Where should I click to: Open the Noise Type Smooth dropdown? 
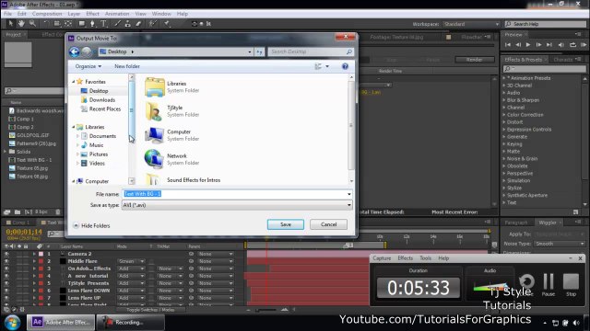(x=560, y=244)
